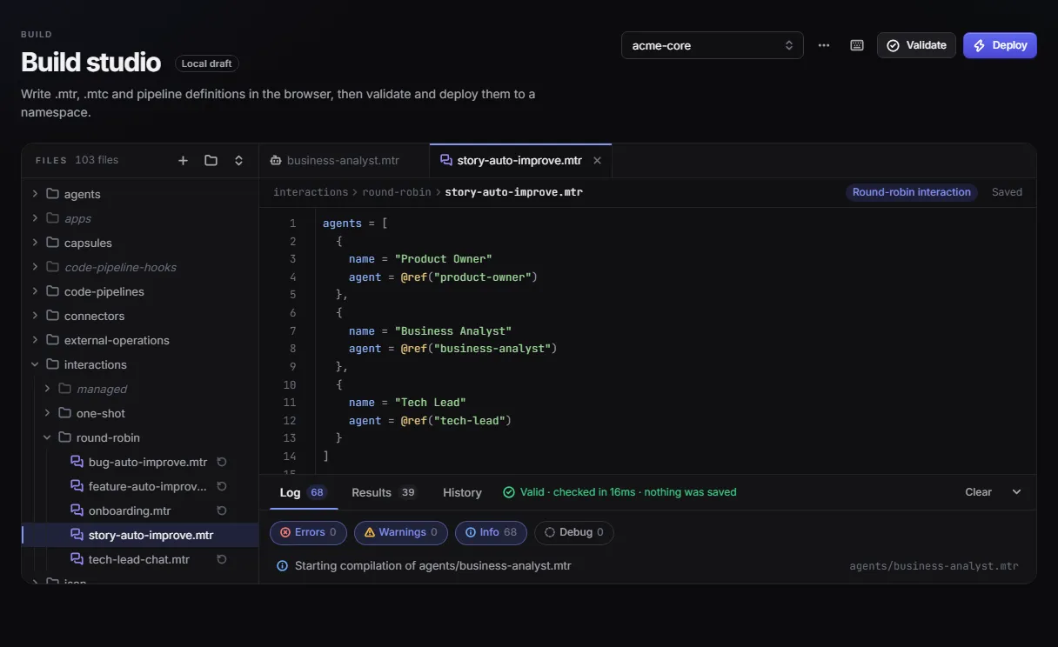Collapse the round-robin subfolder

[47, 437]
